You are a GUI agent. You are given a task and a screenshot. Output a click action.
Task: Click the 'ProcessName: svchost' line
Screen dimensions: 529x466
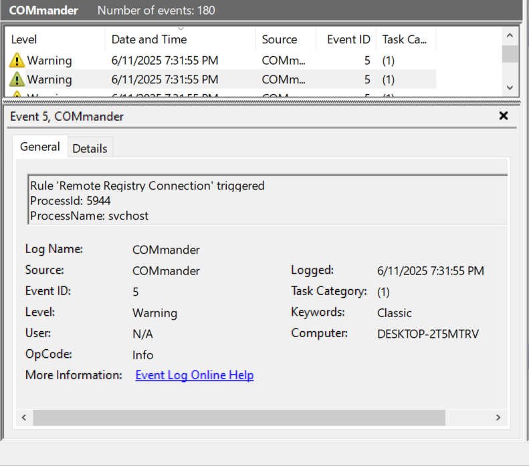tap(89, 216)
